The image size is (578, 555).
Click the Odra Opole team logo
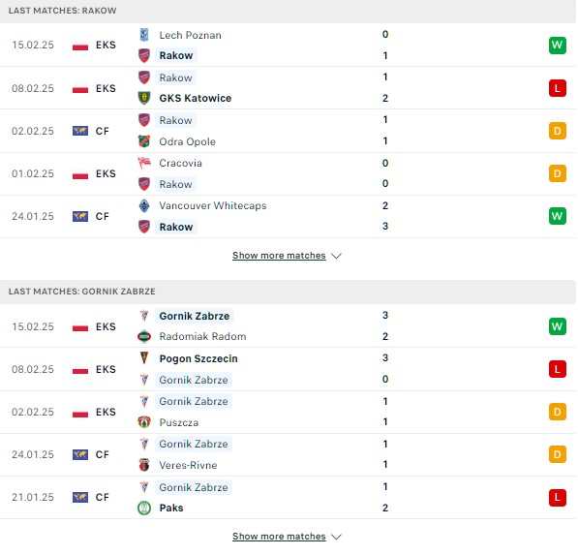click(x=144, y=141)
